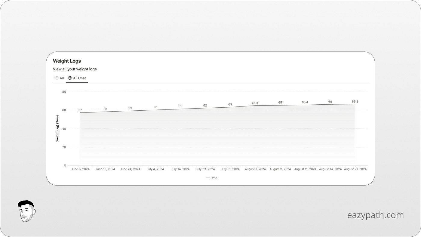This screenshot has width=421, height=237.
Task: Switch to the All Chat tab
Action: pos(77,78)
